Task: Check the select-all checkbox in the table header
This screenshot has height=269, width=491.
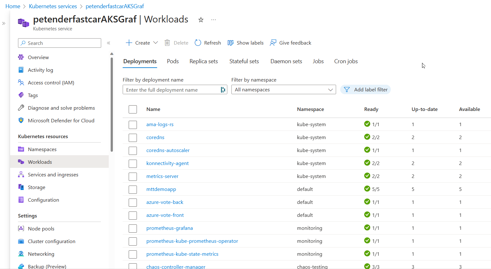Action: point(133,109)
